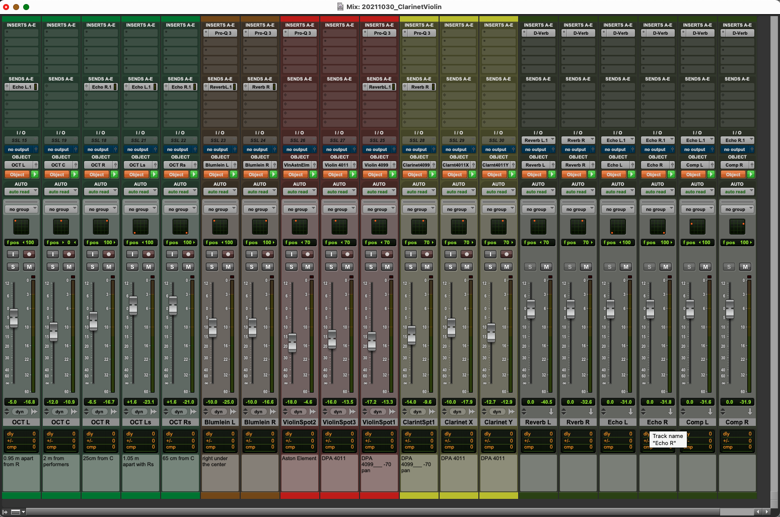Viewport: 780px width, 517px height.
Task: Click the dyn indicator under OCT C
Action: [60, 411]
